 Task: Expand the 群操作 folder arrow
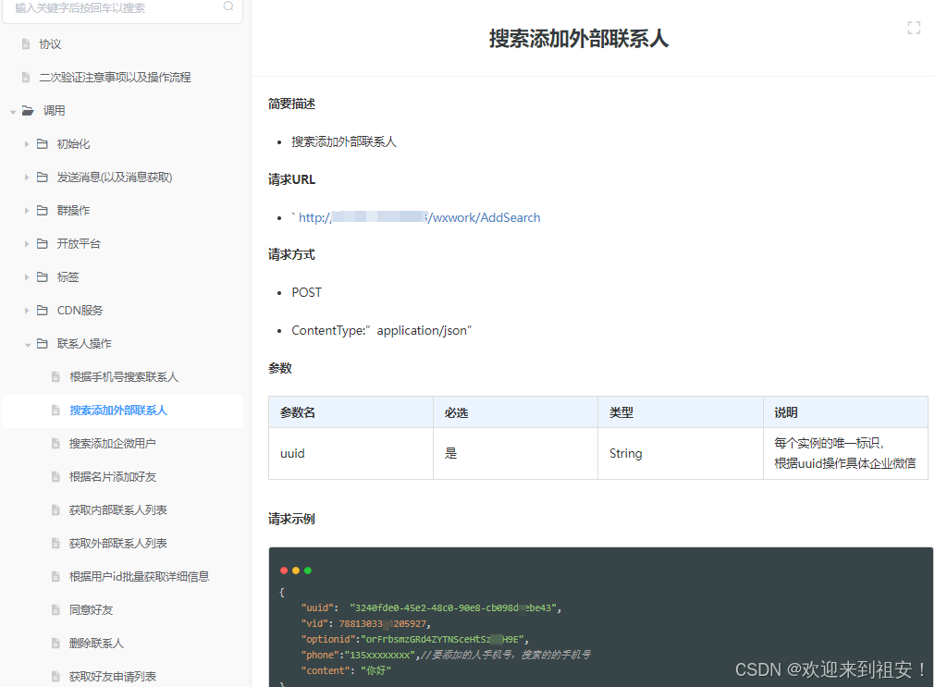click(x=26, y=211)
